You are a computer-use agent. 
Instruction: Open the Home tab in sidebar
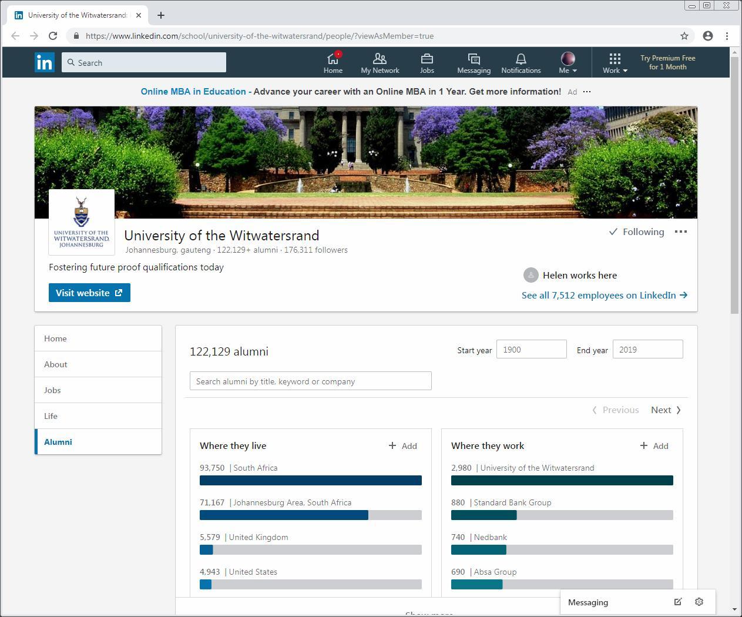98,338
